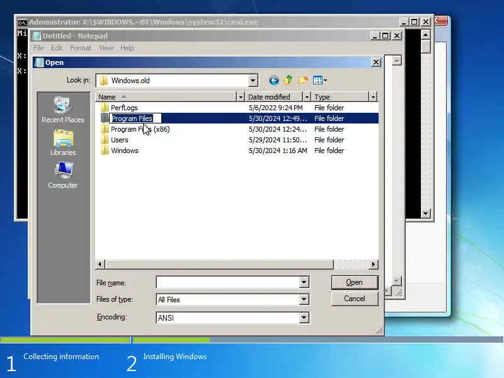The height and width of the screenshot is (378, 504).
Task: Open Notepad Edit menu
Action: [57, 48]
